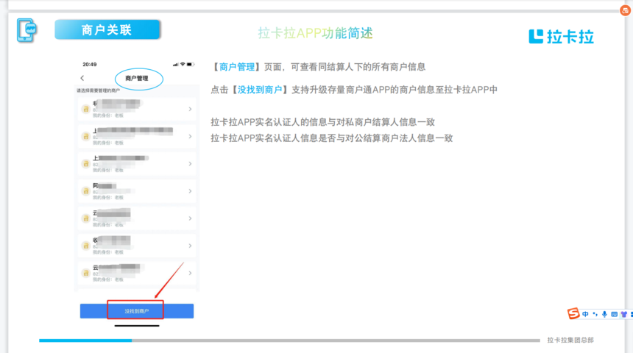
Task: Open seventh merchant via its right chevron
Action: pyautogui.click(x=190, y=273)
